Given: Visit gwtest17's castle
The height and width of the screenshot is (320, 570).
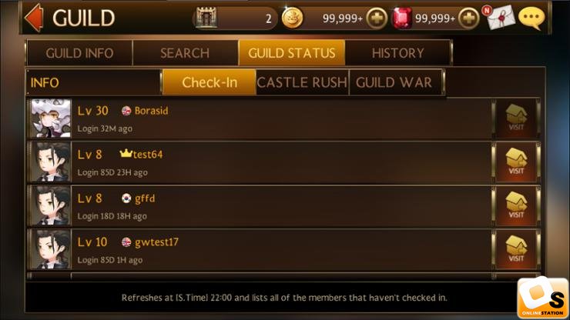Looking at the screenshot, I should [516, 249].
